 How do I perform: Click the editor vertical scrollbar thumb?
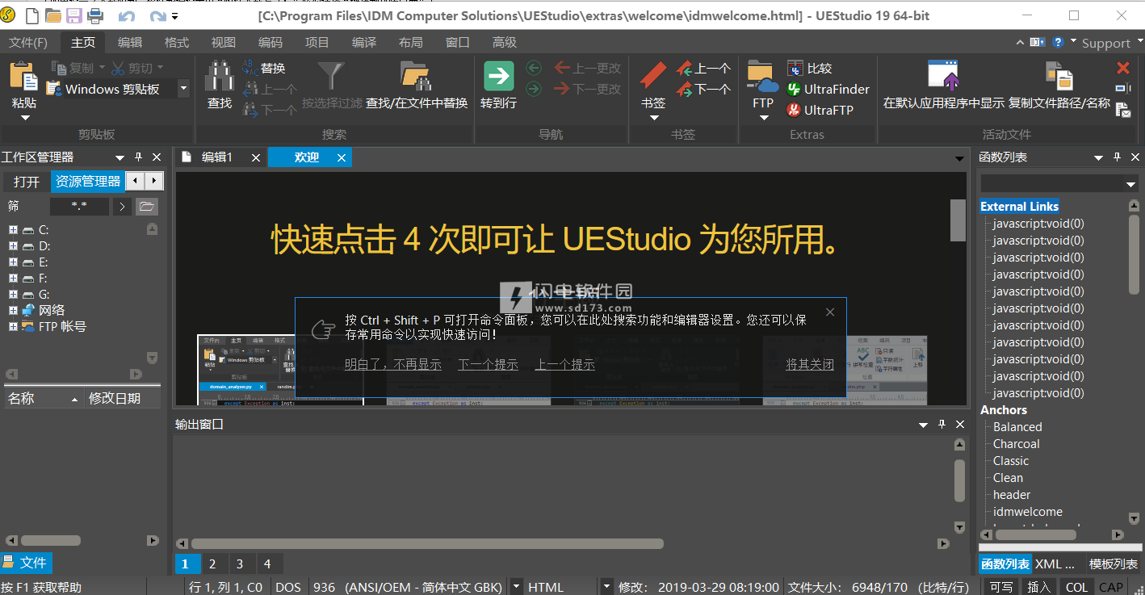pos(958,220)
